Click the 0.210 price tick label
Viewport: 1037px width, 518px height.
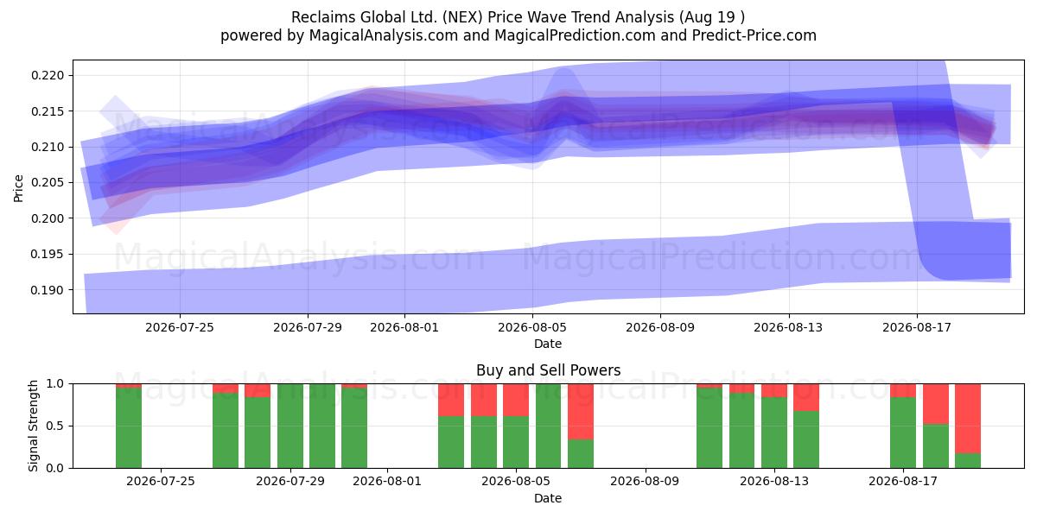[x=49, y=147]
